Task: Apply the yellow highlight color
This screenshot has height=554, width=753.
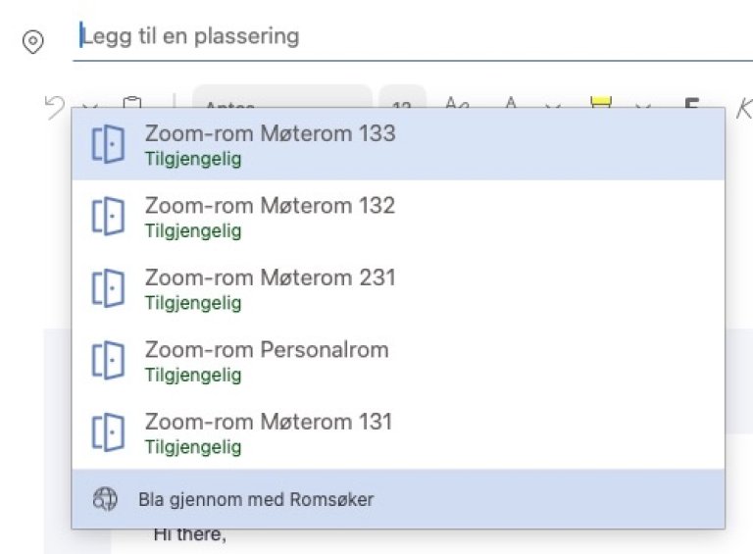Action: point(600,103)
